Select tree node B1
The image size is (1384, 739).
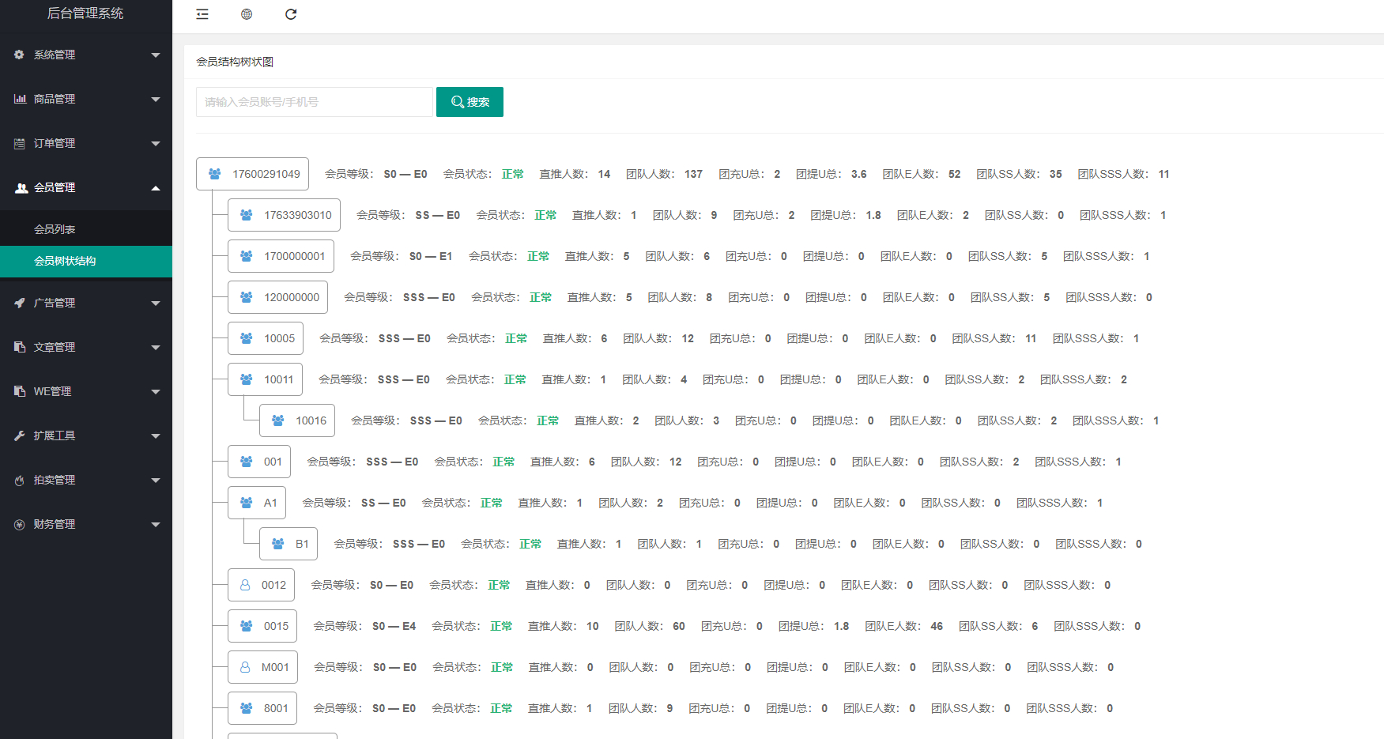pyautogui.click(x=288, y=544)
